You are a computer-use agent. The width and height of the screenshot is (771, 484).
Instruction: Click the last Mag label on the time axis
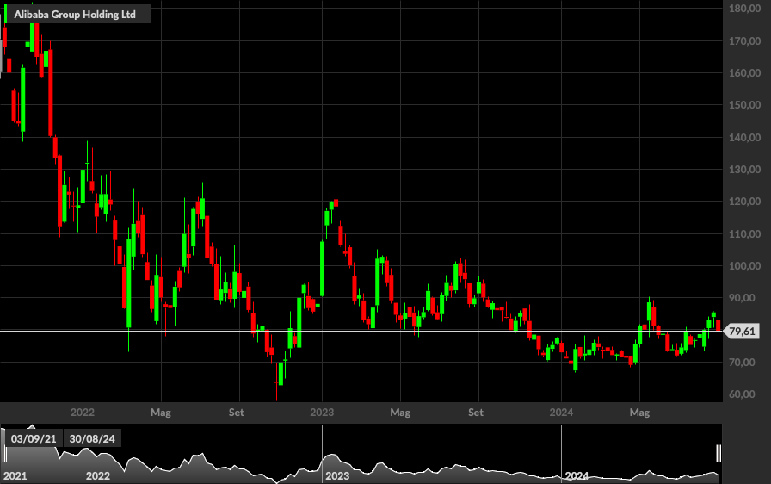coord(639,413)
